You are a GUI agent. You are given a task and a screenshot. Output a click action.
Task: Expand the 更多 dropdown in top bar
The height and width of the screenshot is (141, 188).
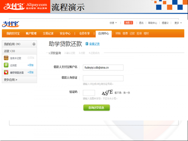tap(178, 23)
